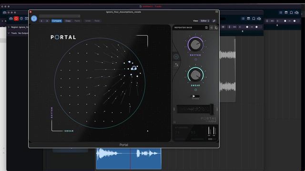Open Note Pads icon in rear Logic window
Image resolution: width=305 pixels, height=171 pixels.
click(286, 12)
